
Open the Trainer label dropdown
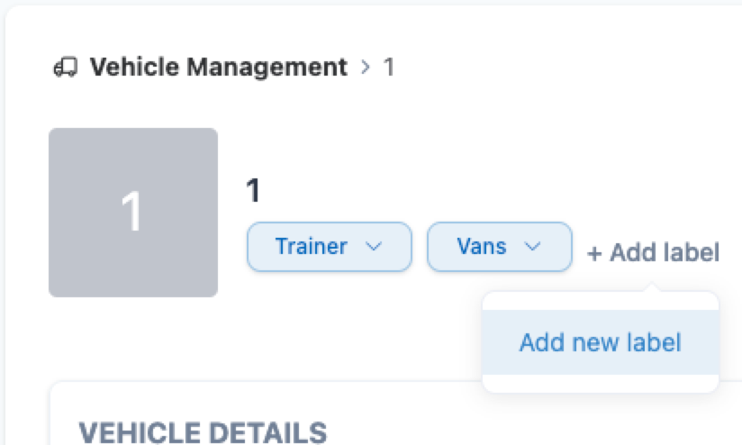point(329,246)
